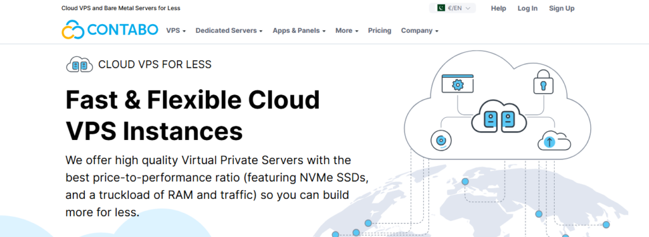Open the €/EN currency language selector

[x=453, y=8]
